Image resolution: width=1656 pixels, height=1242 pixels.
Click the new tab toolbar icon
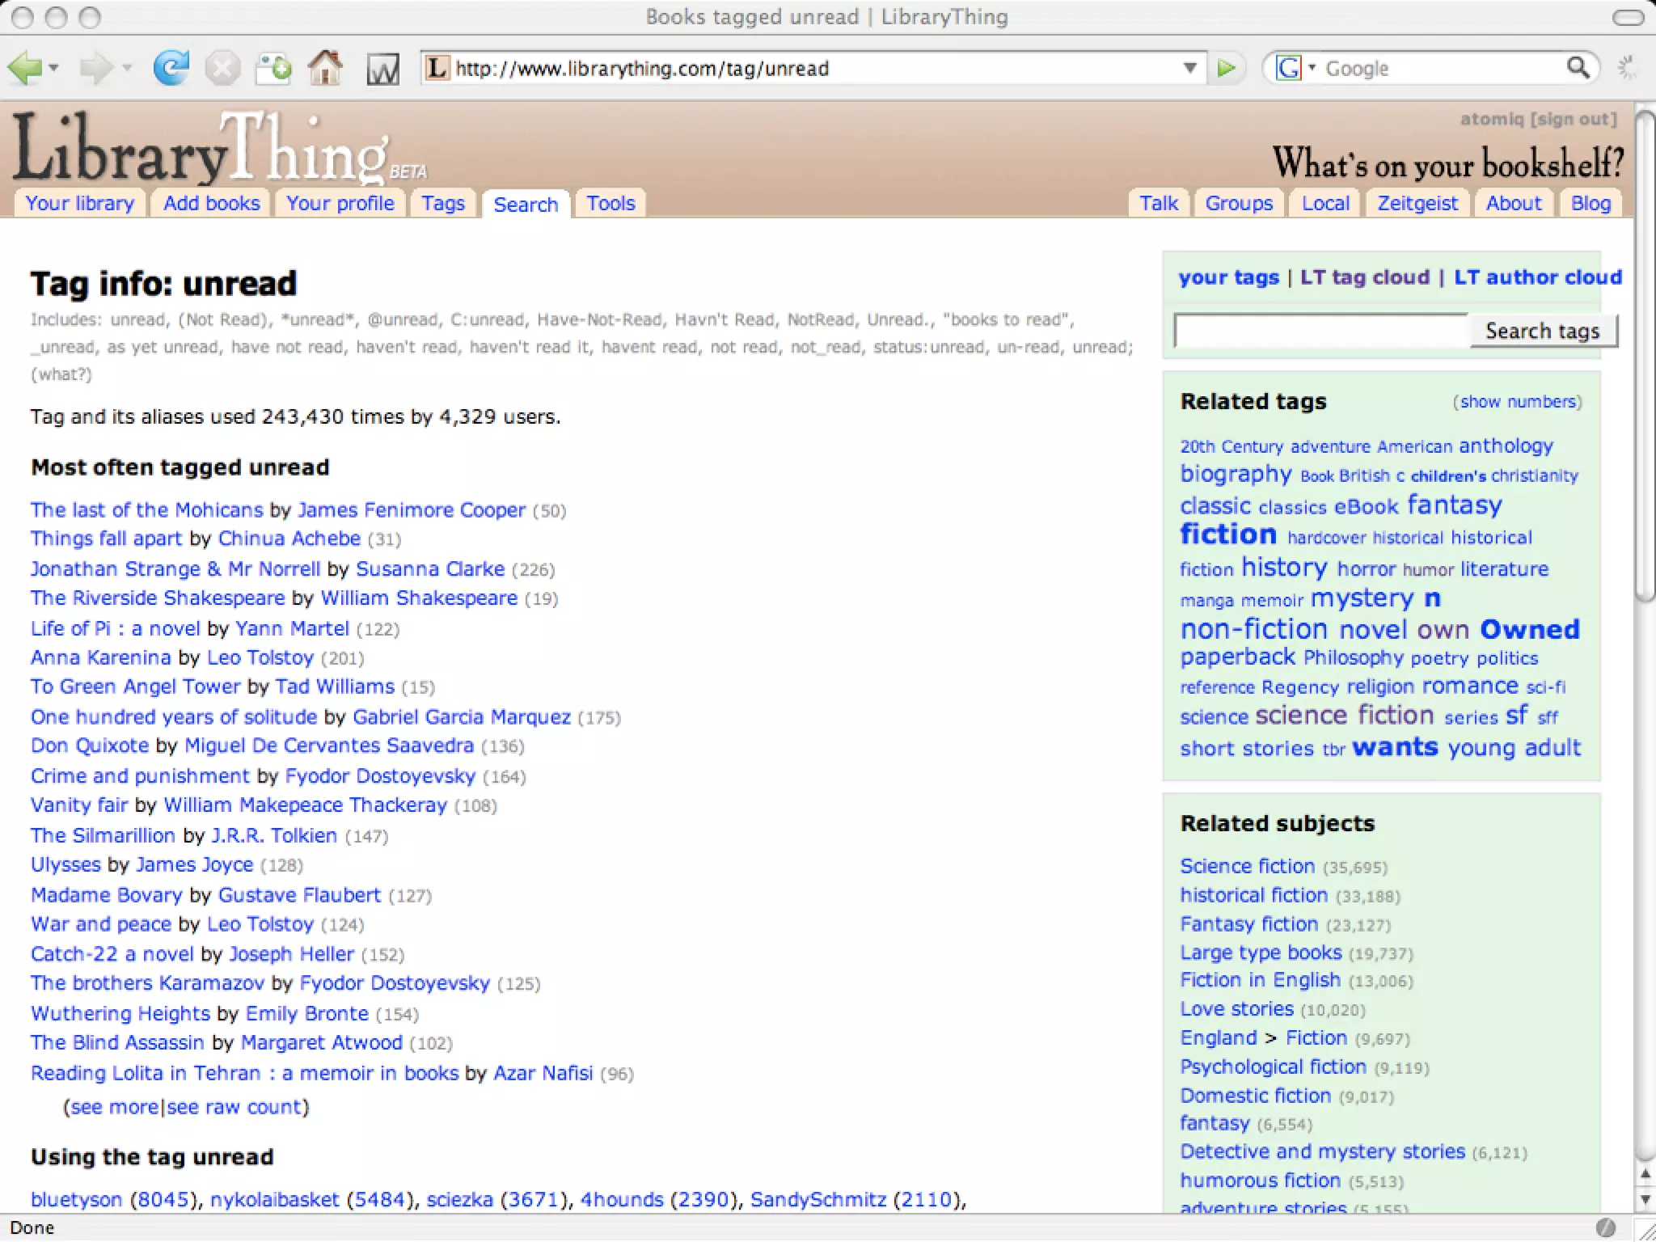[273, 68]
